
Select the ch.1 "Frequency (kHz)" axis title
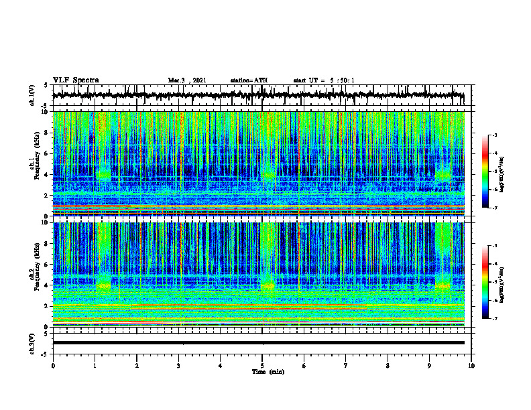(38, 156)
